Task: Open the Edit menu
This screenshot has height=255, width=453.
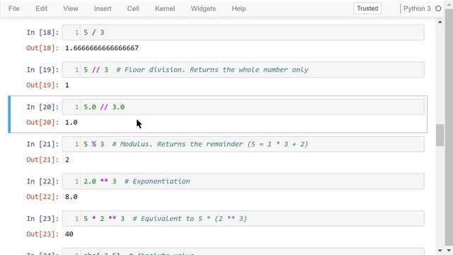Action: pyautogui.click(x=41, y=8)
